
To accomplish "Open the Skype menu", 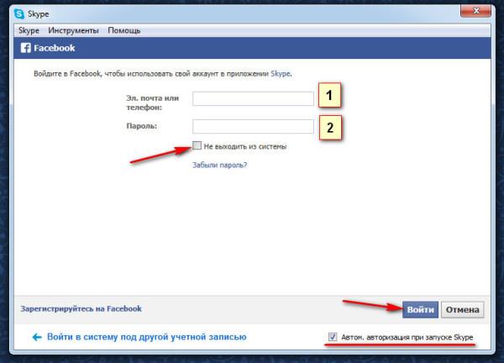I will 29,30.
